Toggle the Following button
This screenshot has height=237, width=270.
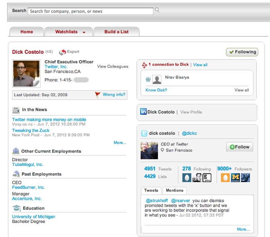(242, 52)
